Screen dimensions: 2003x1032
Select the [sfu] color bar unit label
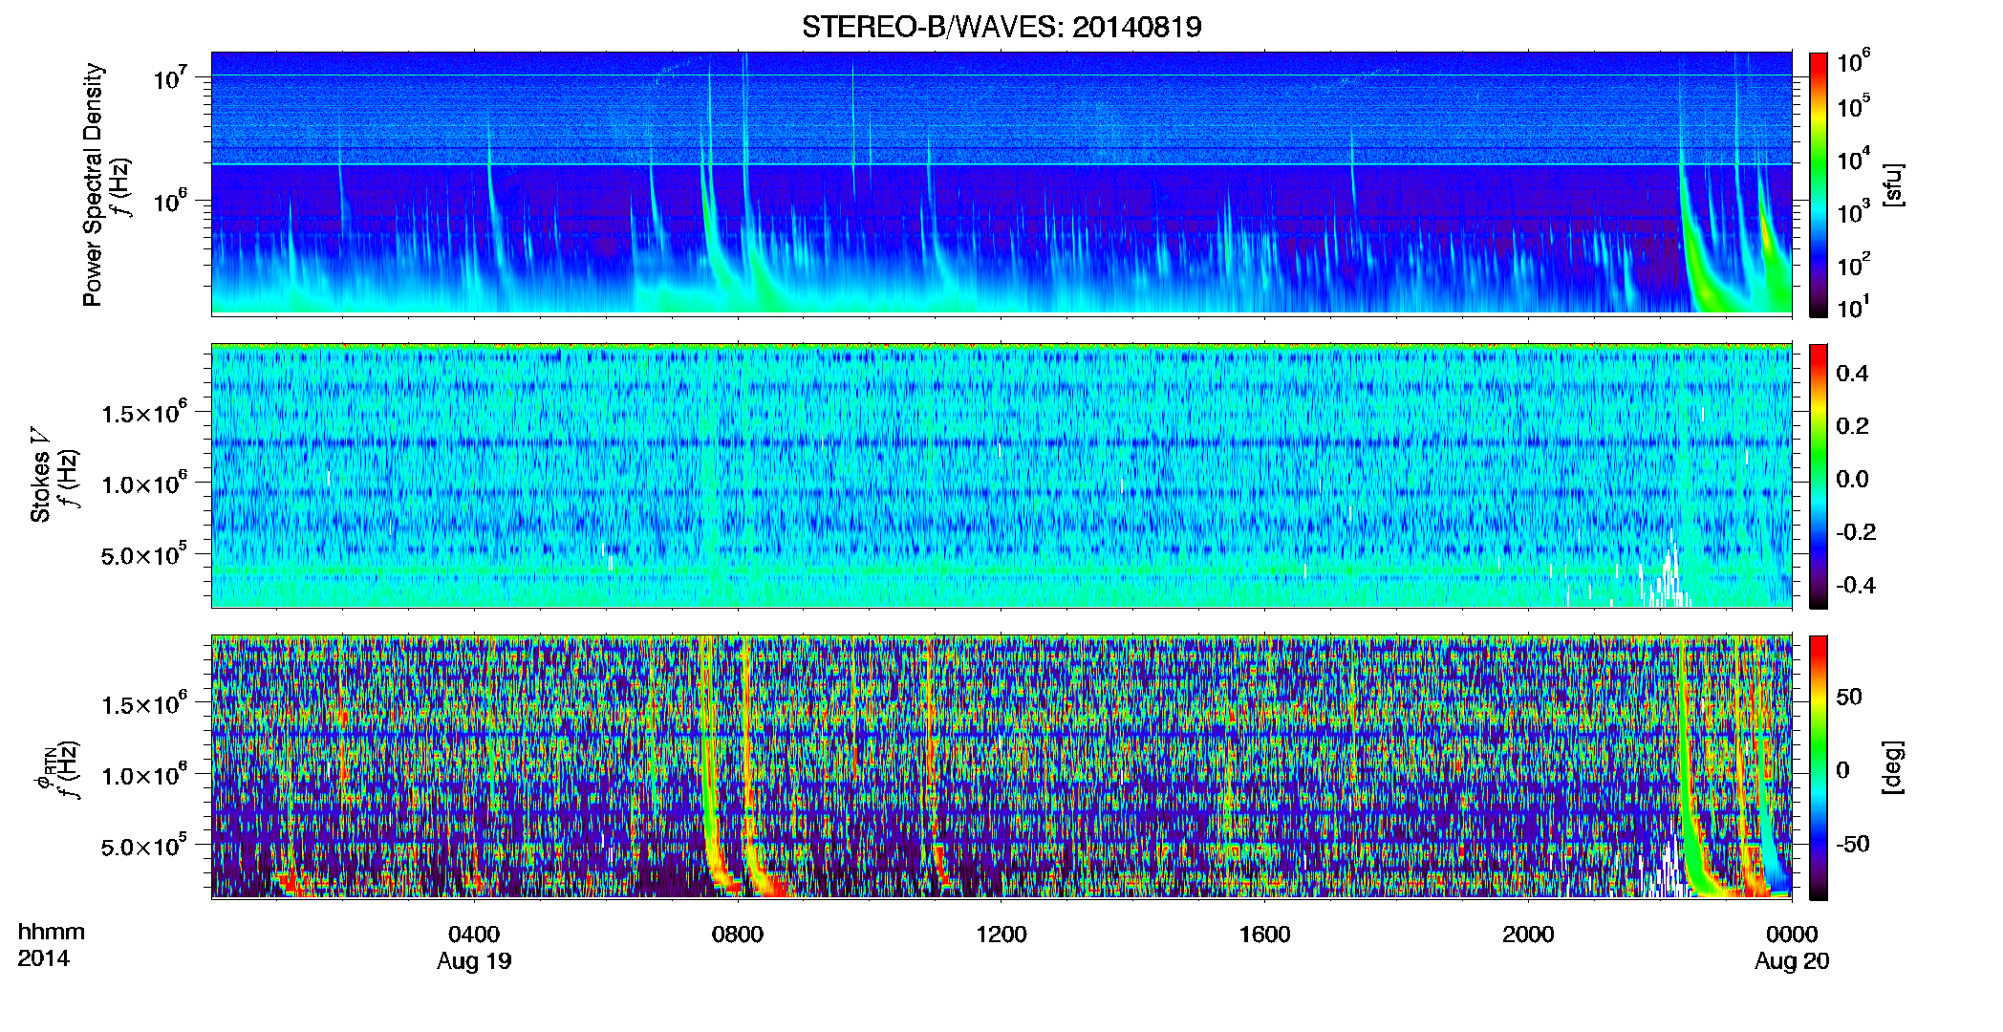coord(1893,184)
